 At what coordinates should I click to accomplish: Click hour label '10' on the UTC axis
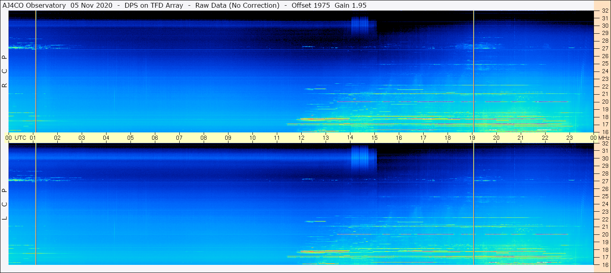[x=252, y=138]
